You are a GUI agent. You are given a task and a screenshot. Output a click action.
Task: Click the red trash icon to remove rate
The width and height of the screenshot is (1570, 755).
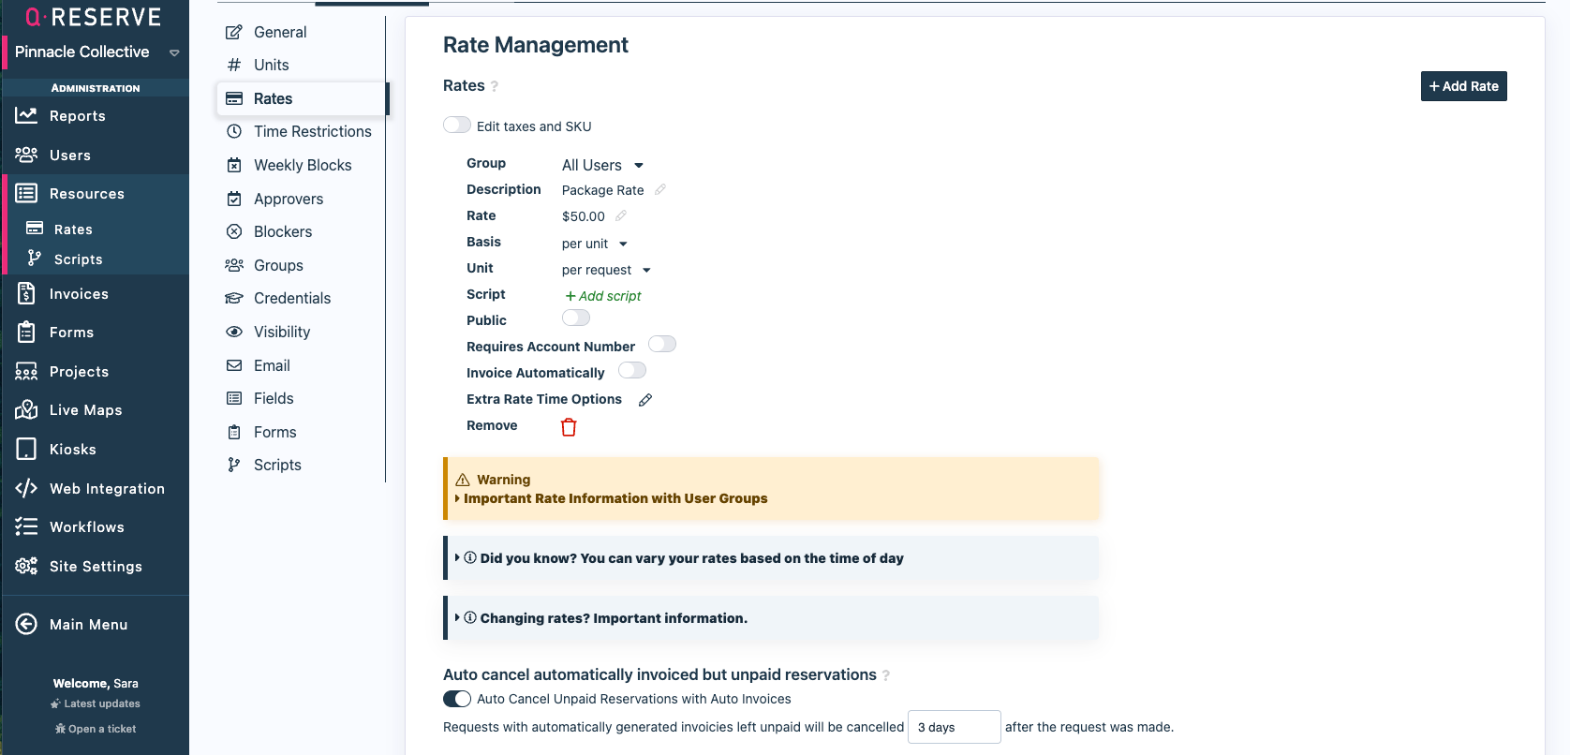[x=569, y=427]
